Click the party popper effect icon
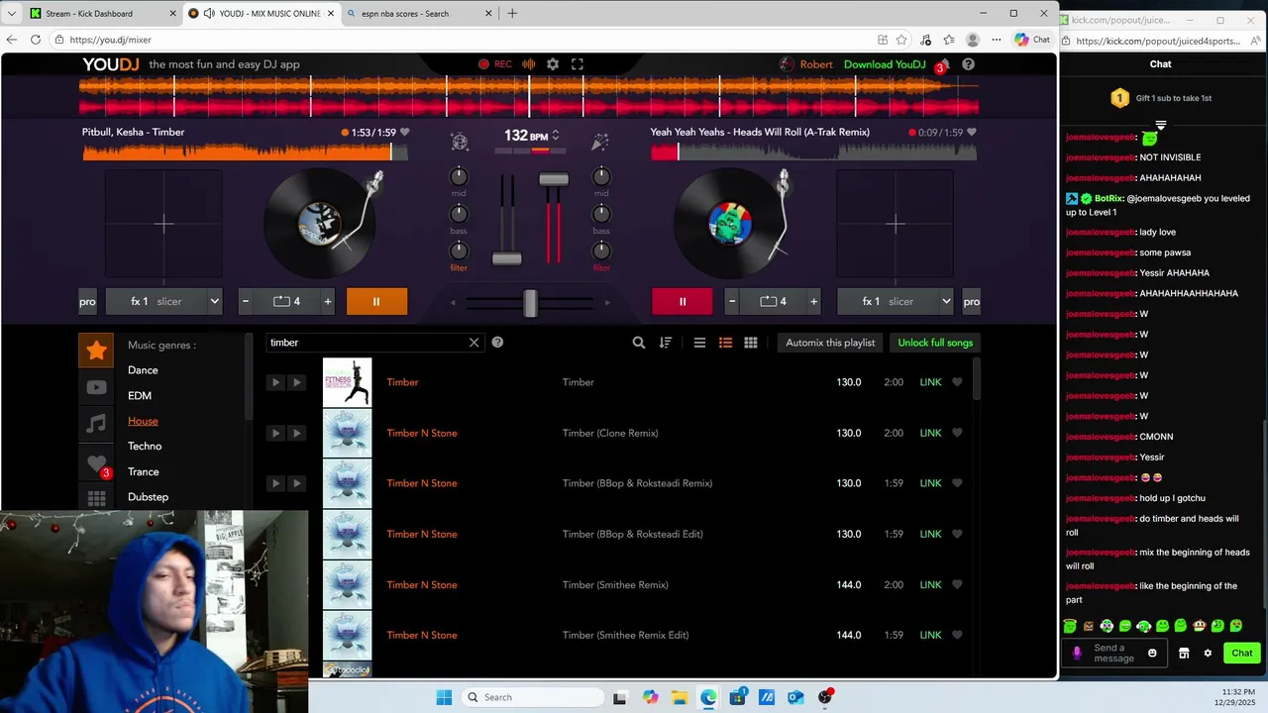This screenshot has width=1268, height=713. pos(600,142)
